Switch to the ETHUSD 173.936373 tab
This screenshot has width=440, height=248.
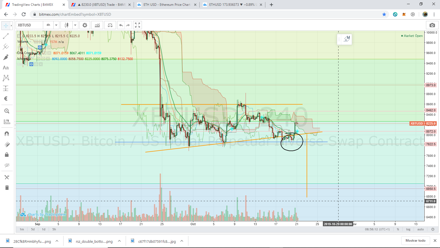click(x=233, y=5)
